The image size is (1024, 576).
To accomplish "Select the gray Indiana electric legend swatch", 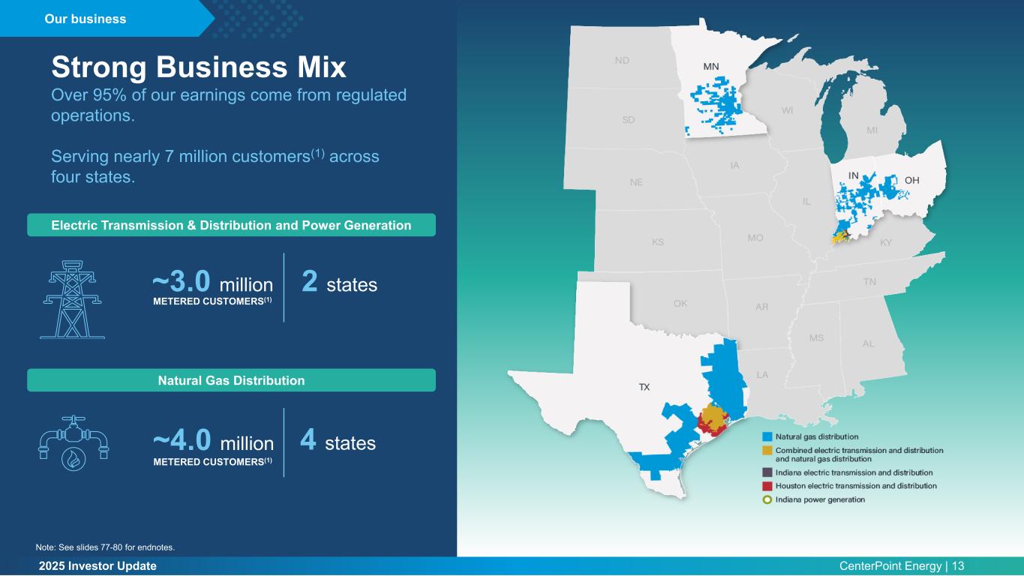I will [x=767, y=472].
